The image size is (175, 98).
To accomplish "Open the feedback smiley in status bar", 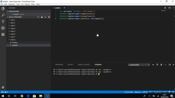I will [x=169, y=92].
